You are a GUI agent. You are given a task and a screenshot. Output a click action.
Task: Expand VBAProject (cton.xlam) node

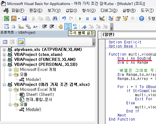point(4,55)
